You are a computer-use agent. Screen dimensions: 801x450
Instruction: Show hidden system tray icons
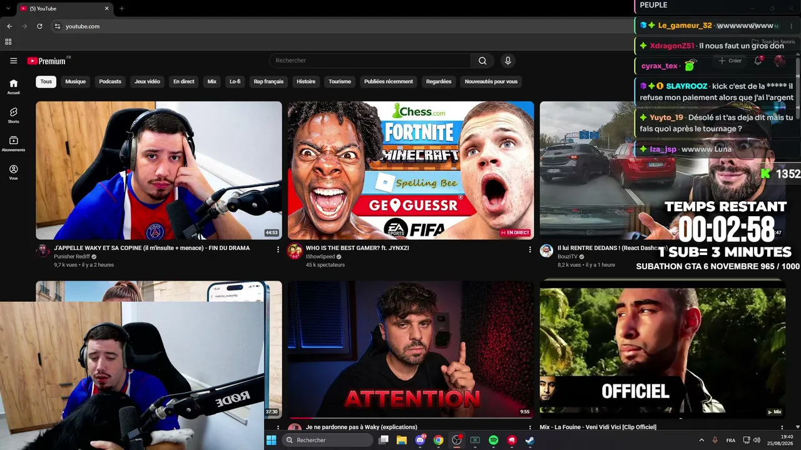[x=701, y=440]
